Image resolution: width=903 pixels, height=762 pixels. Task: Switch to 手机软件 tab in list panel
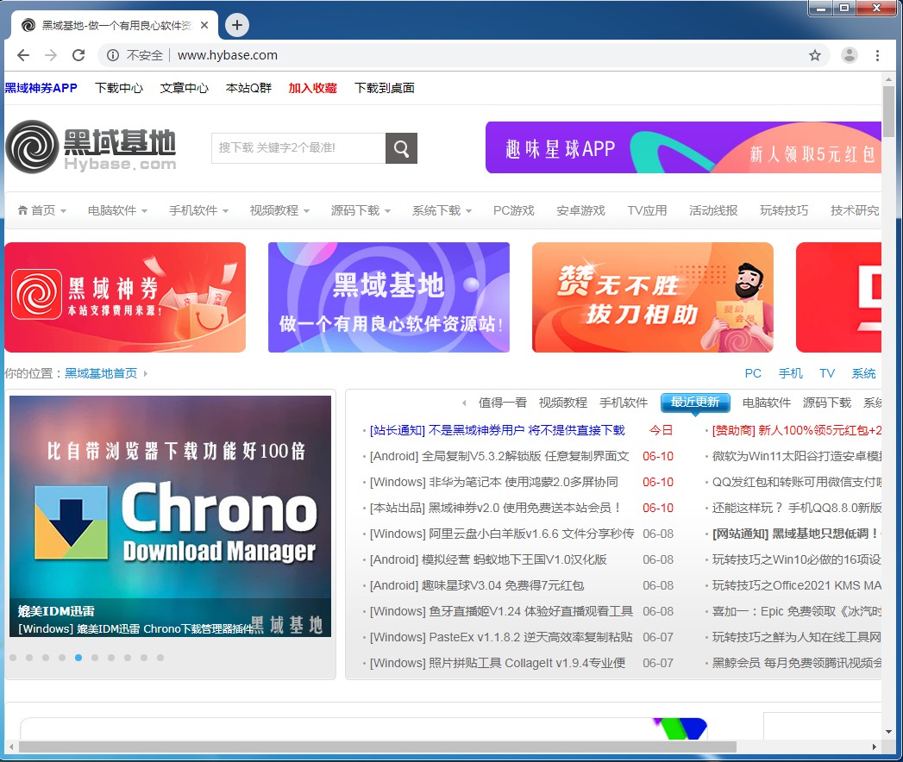click(x=623, y=403)
